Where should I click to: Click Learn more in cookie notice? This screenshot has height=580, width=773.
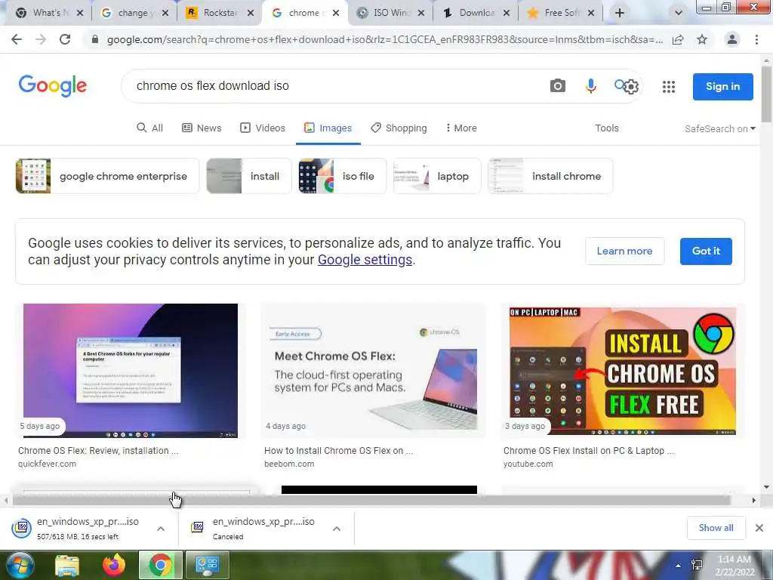coord(624,251)
